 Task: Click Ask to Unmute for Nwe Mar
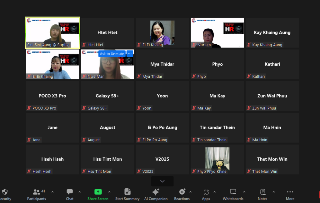[x=112, y=54]
